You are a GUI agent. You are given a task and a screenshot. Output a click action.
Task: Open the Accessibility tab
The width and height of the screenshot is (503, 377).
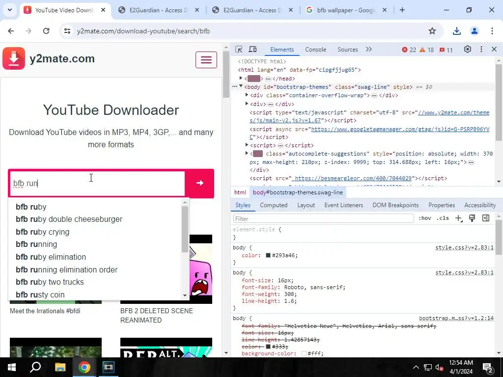tap(480, 205)
